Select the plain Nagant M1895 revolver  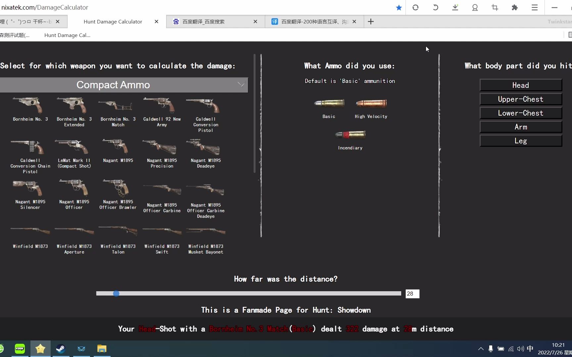(x=118, y=151)
